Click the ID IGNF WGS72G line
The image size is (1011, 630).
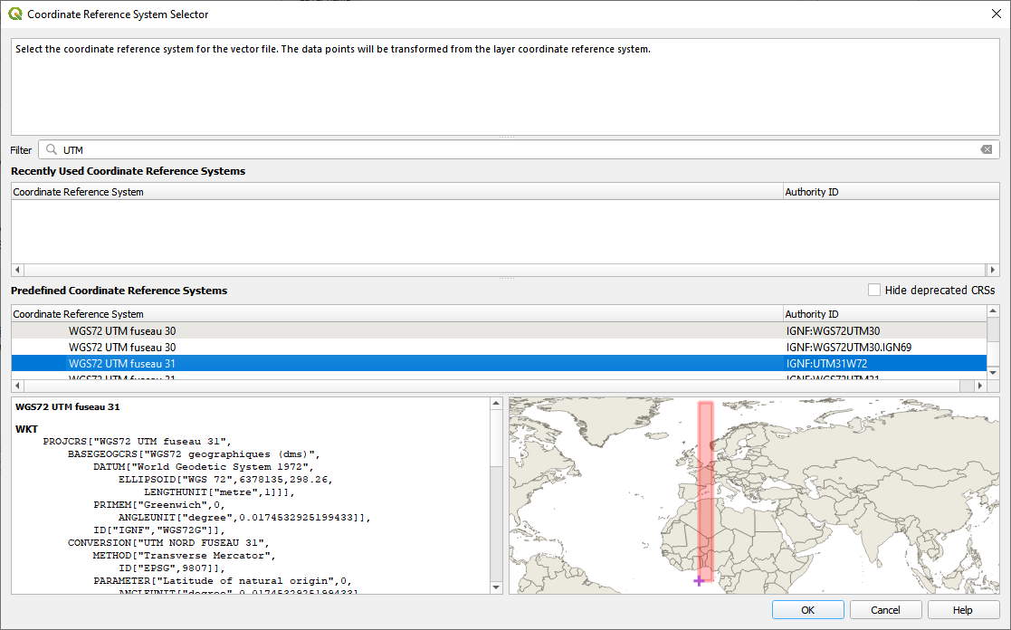click(159, 530)
